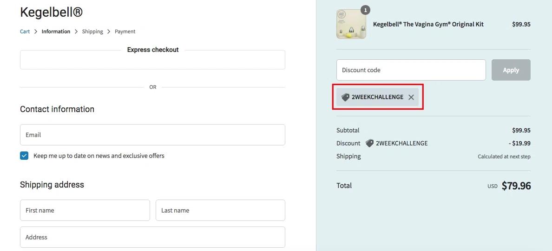The width and height of the screenshot is (552, 251).
Task: Uncheck 'Keep me up to date' checkbox
Action: point(24,156)
